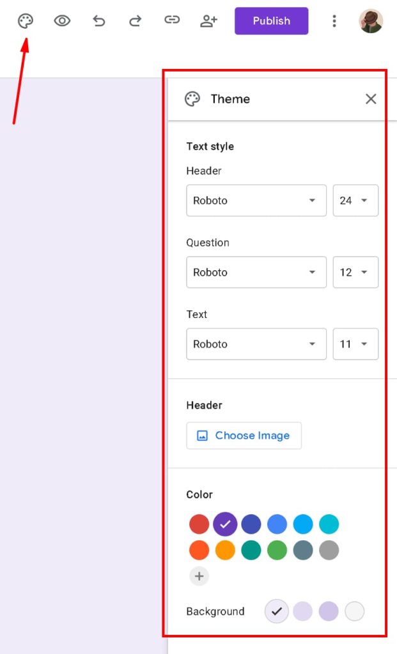Preview the form with eye icon
The height and width of the screenshot is (654, 397).
coord(62,20)
